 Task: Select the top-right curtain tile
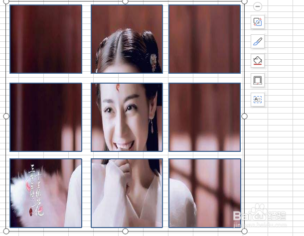pos(204,39)
